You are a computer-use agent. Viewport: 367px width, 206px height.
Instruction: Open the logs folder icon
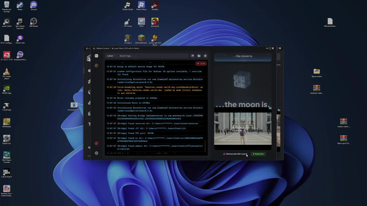coord(199,56)
